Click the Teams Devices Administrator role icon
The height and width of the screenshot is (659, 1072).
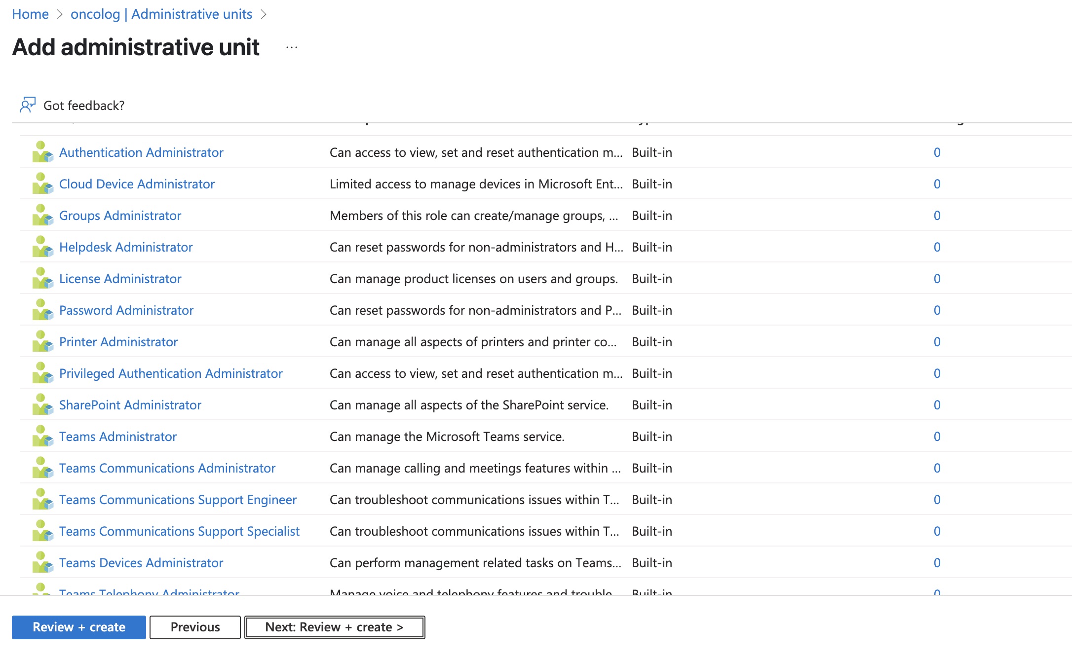42,562
